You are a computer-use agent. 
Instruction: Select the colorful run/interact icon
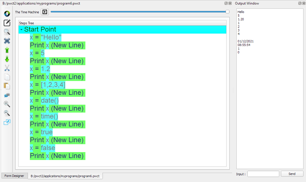coord(7,13)
